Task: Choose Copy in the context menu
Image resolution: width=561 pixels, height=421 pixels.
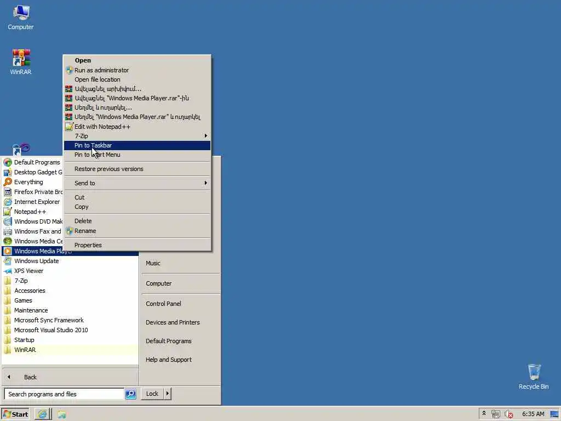Action: click(x=137, y=207)
